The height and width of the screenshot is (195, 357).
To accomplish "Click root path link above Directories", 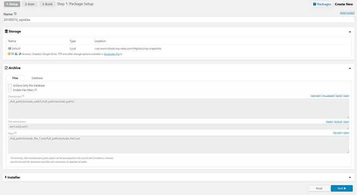I will tap(316, 96).
